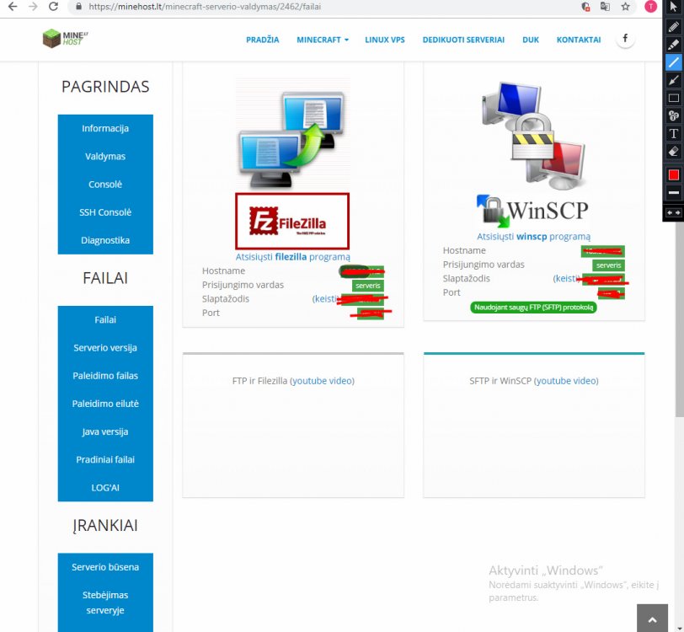684x632 pixels.
Task: Click the translate page icon
Action: [605, 7]
